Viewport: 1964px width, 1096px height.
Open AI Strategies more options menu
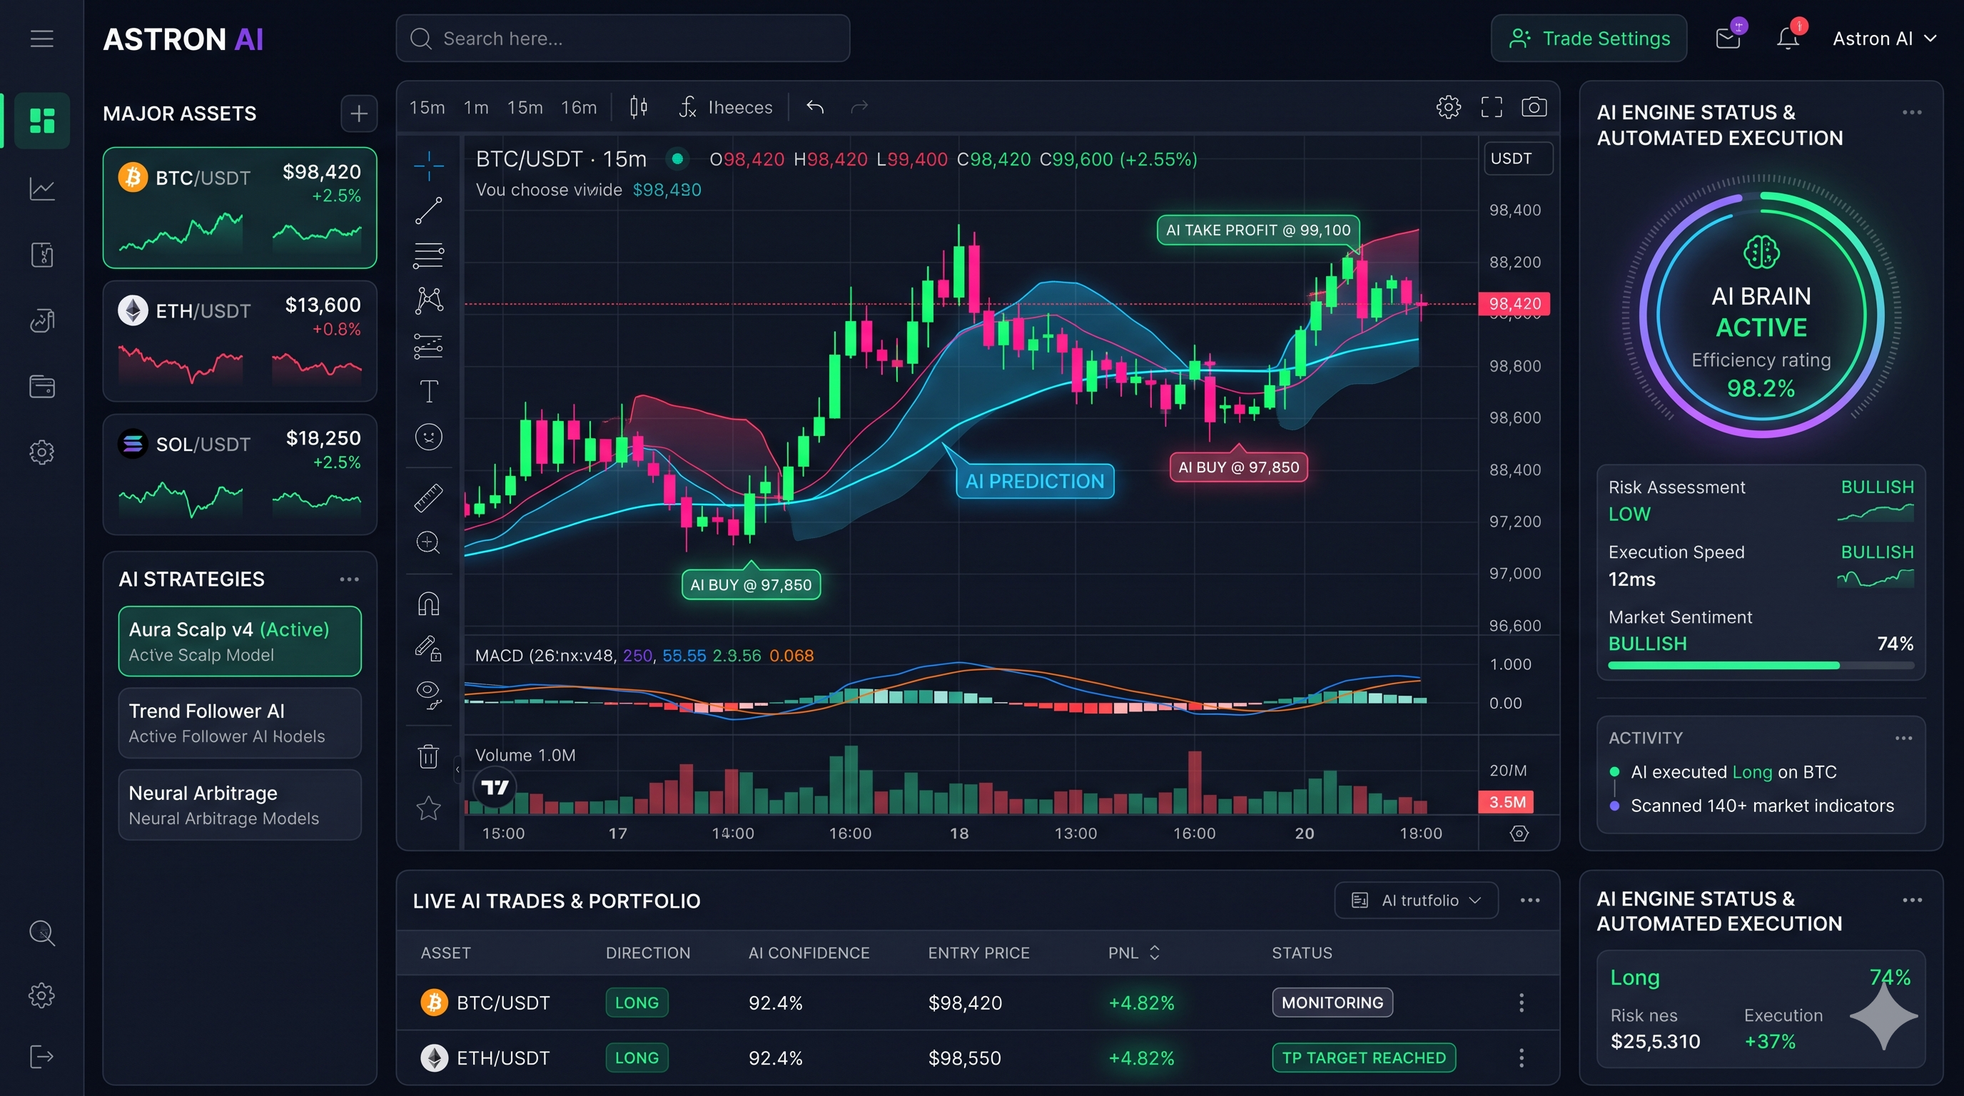click(x=349, y=579)
